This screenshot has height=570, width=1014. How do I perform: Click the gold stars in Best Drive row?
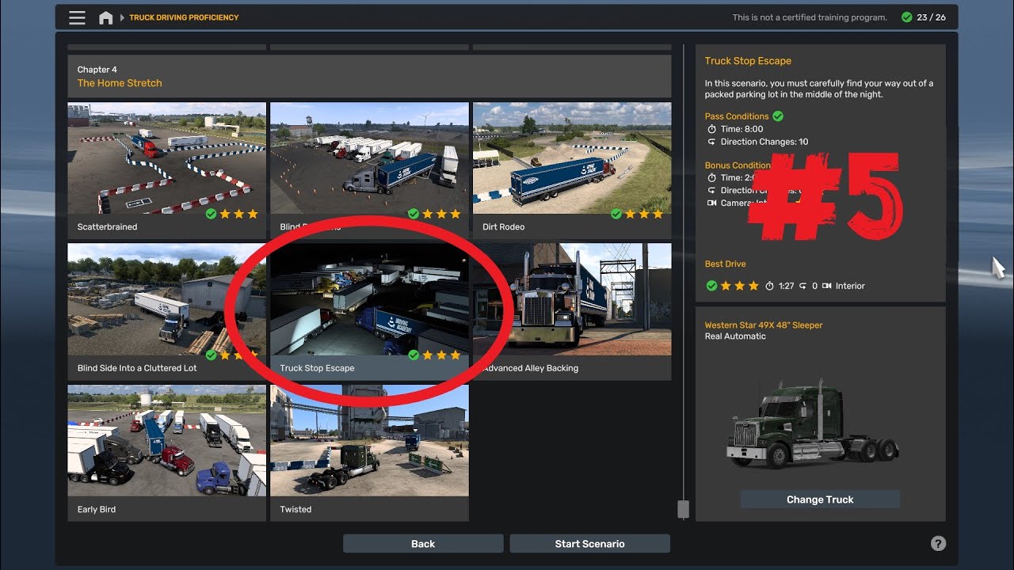740,286
